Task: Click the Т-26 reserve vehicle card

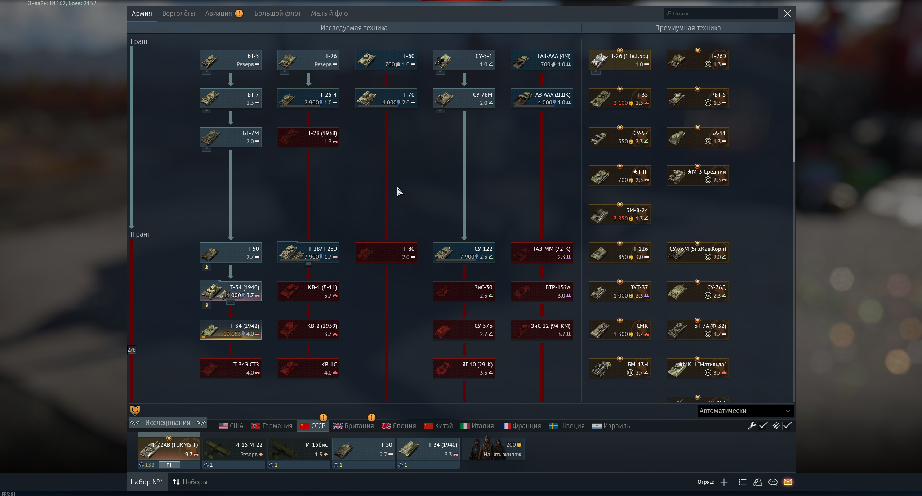Action: [x=308, y=60]
